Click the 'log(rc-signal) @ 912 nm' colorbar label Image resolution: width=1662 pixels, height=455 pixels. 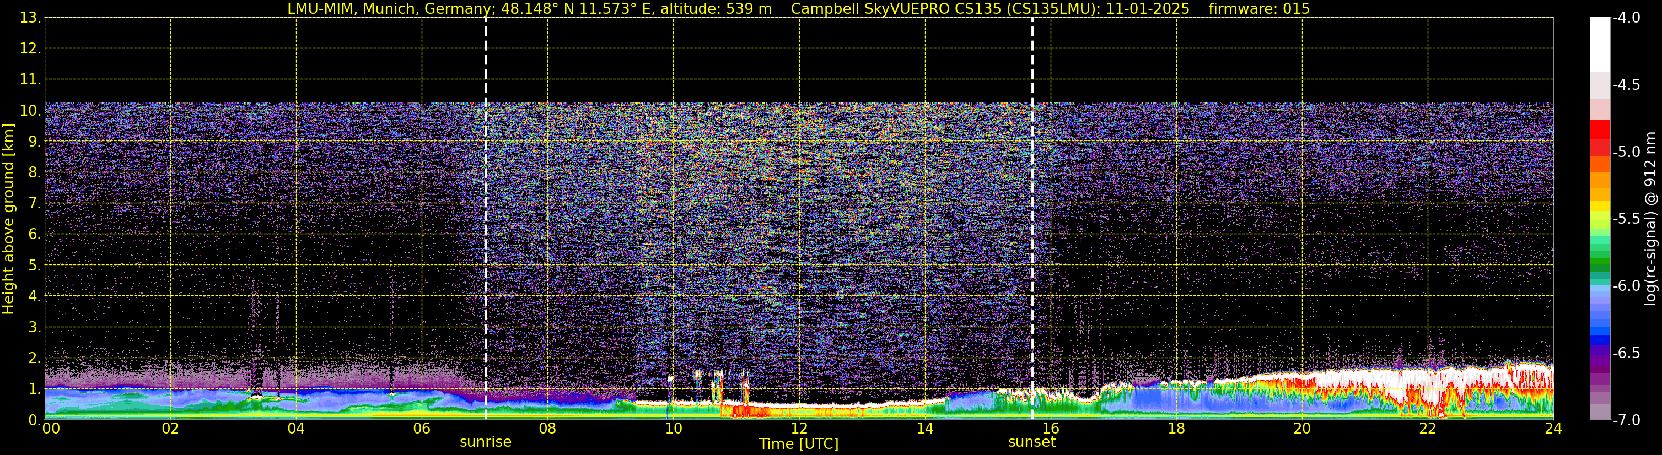(1650, 219)
